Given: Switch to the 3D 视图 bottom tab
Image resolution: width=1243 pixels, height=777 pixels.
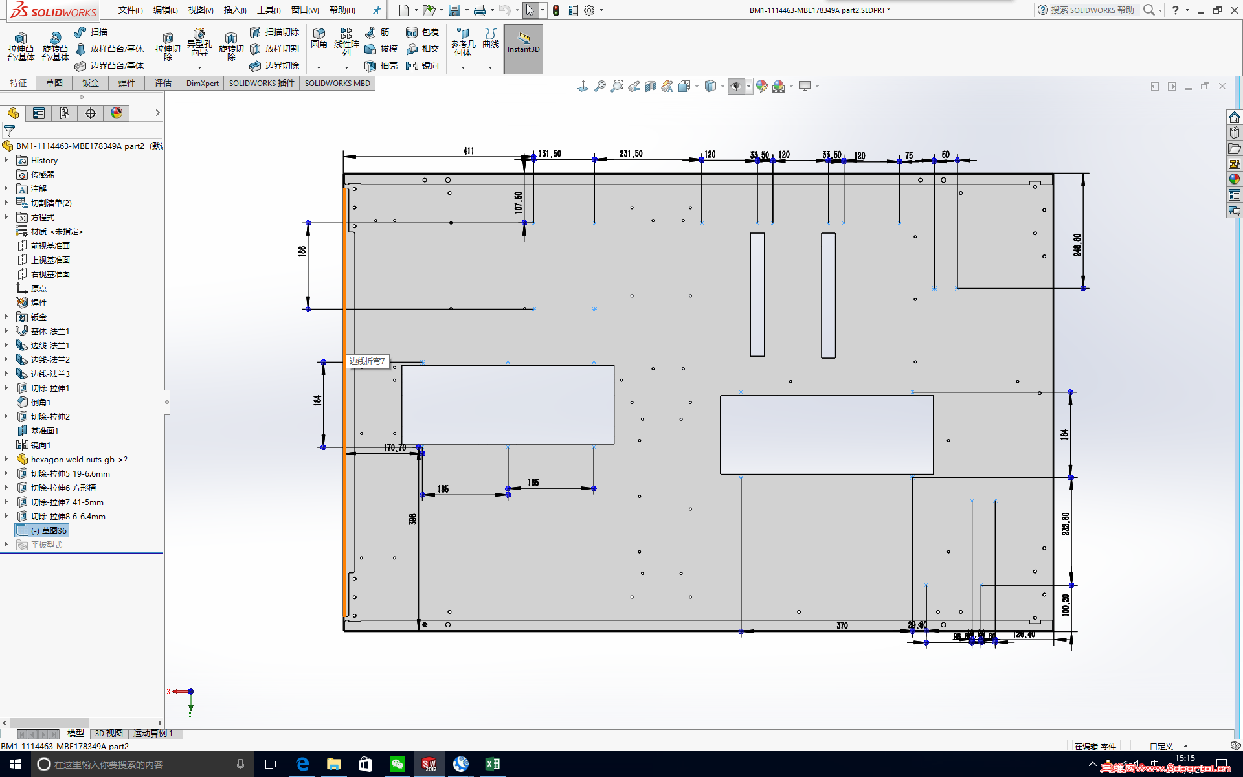Looking at the screenshot, I should click(109, 733).
